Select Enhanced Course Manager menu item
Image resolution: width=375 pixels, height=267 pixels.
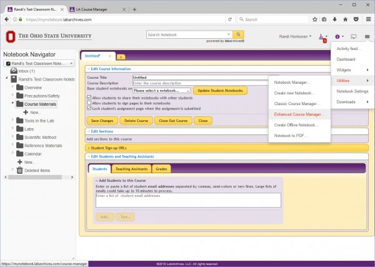(x=299, y=114)
